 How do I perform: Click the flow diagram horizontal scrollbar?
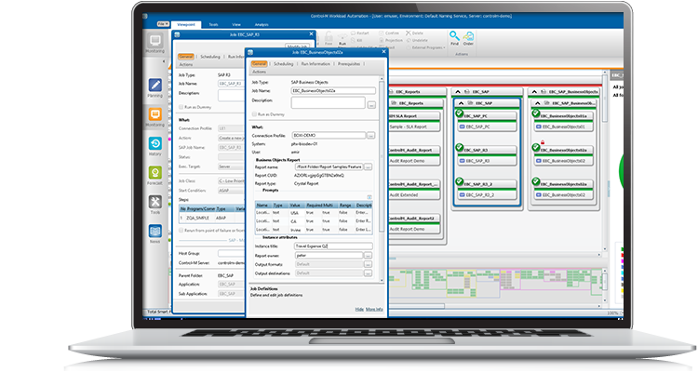point(493,255)
